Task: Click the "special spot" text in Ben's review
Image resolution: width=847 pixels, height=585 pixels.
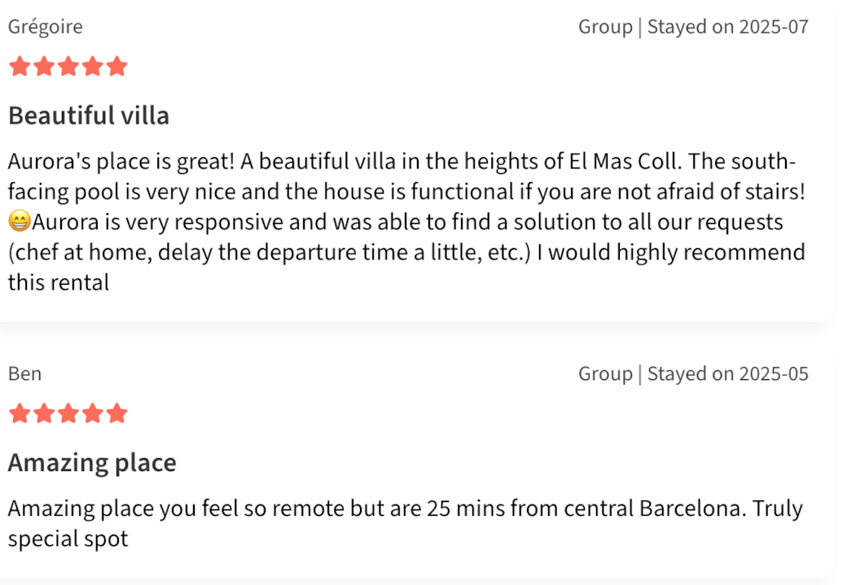Action: [68, 539]
